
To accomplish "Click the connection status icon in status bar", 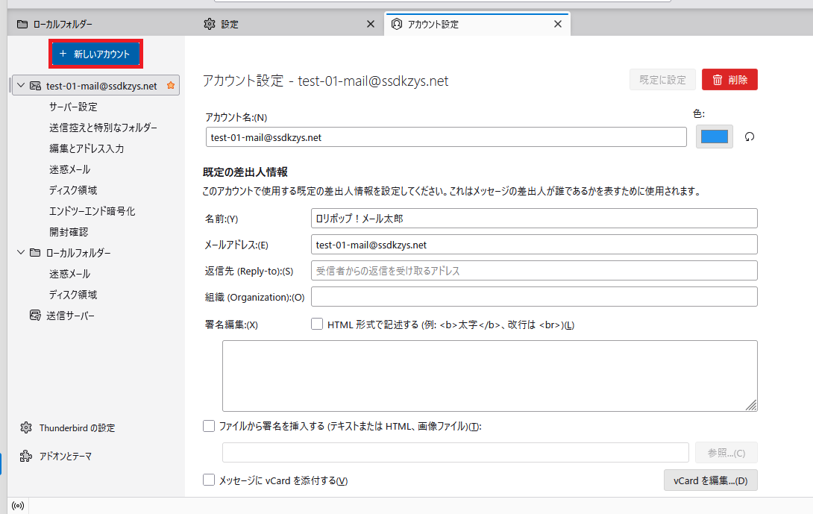I will coord(18,505).
